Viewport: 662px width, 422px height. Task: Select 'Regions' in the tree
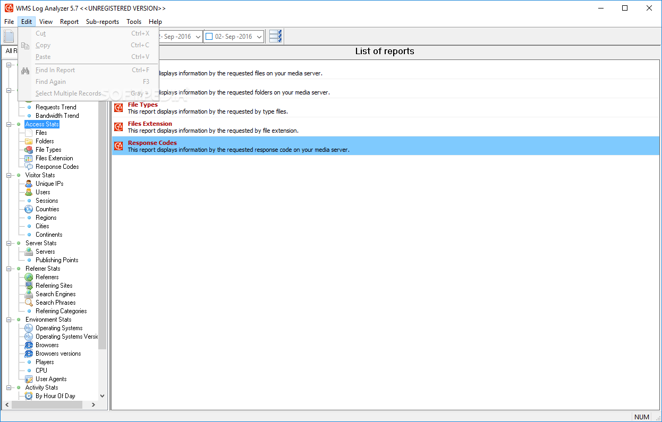click(x=46, y=218)
